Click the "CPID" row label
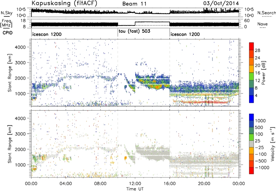The height and width of the screenshot is (191, 276). (x=7, y=33)
